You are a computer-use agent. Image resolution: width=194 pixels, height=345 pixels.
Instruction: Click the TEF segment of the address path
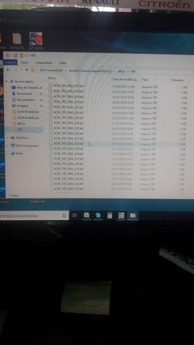point(133,71)
